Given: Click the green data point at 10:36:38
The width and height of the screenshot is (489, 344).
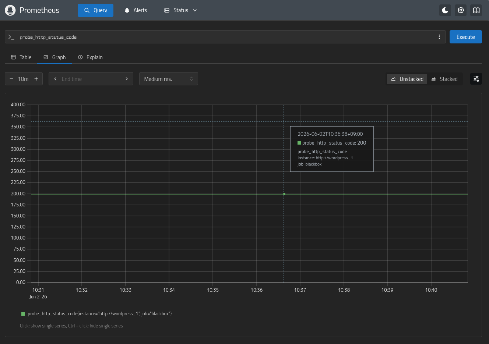Looking at the screenshot, I should click(x=284, y=194).
